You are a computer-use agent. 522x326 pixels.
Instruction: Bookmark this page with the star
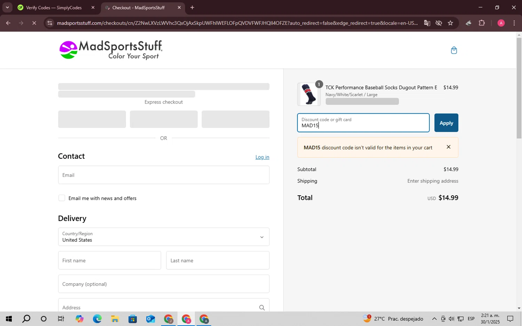[450, 23]
